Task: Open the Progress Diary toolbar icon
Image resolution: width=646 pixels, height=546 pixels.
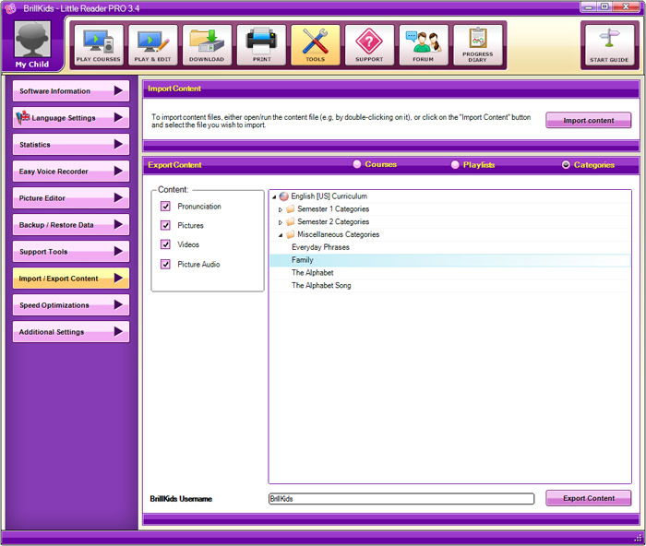Action: coord(477,45)
